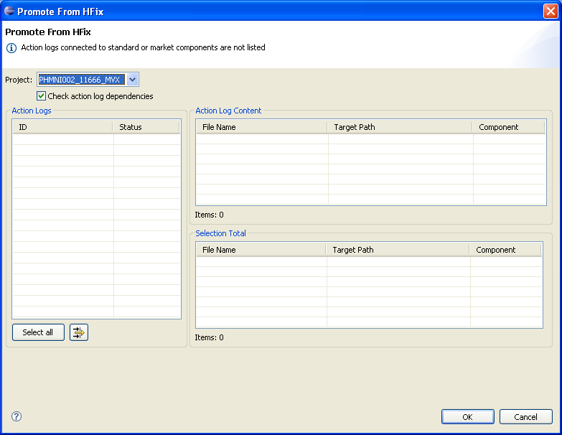562x435 pixels.
Task: Click the information icon beside the message
Action: [x=11, y=48]
